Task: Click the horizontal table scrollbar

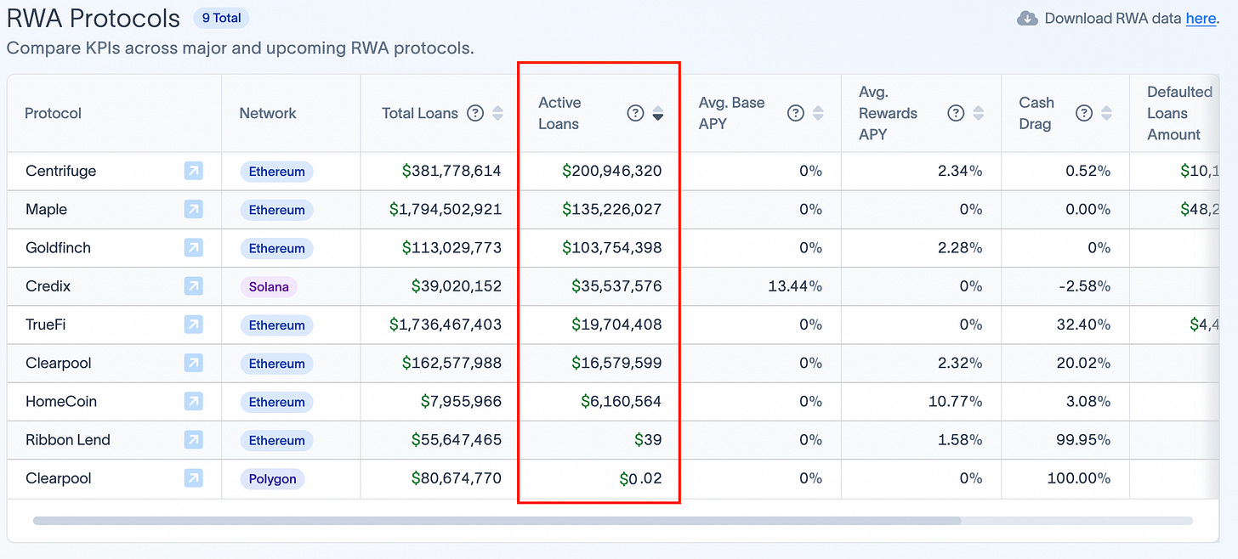Action: 497,521
